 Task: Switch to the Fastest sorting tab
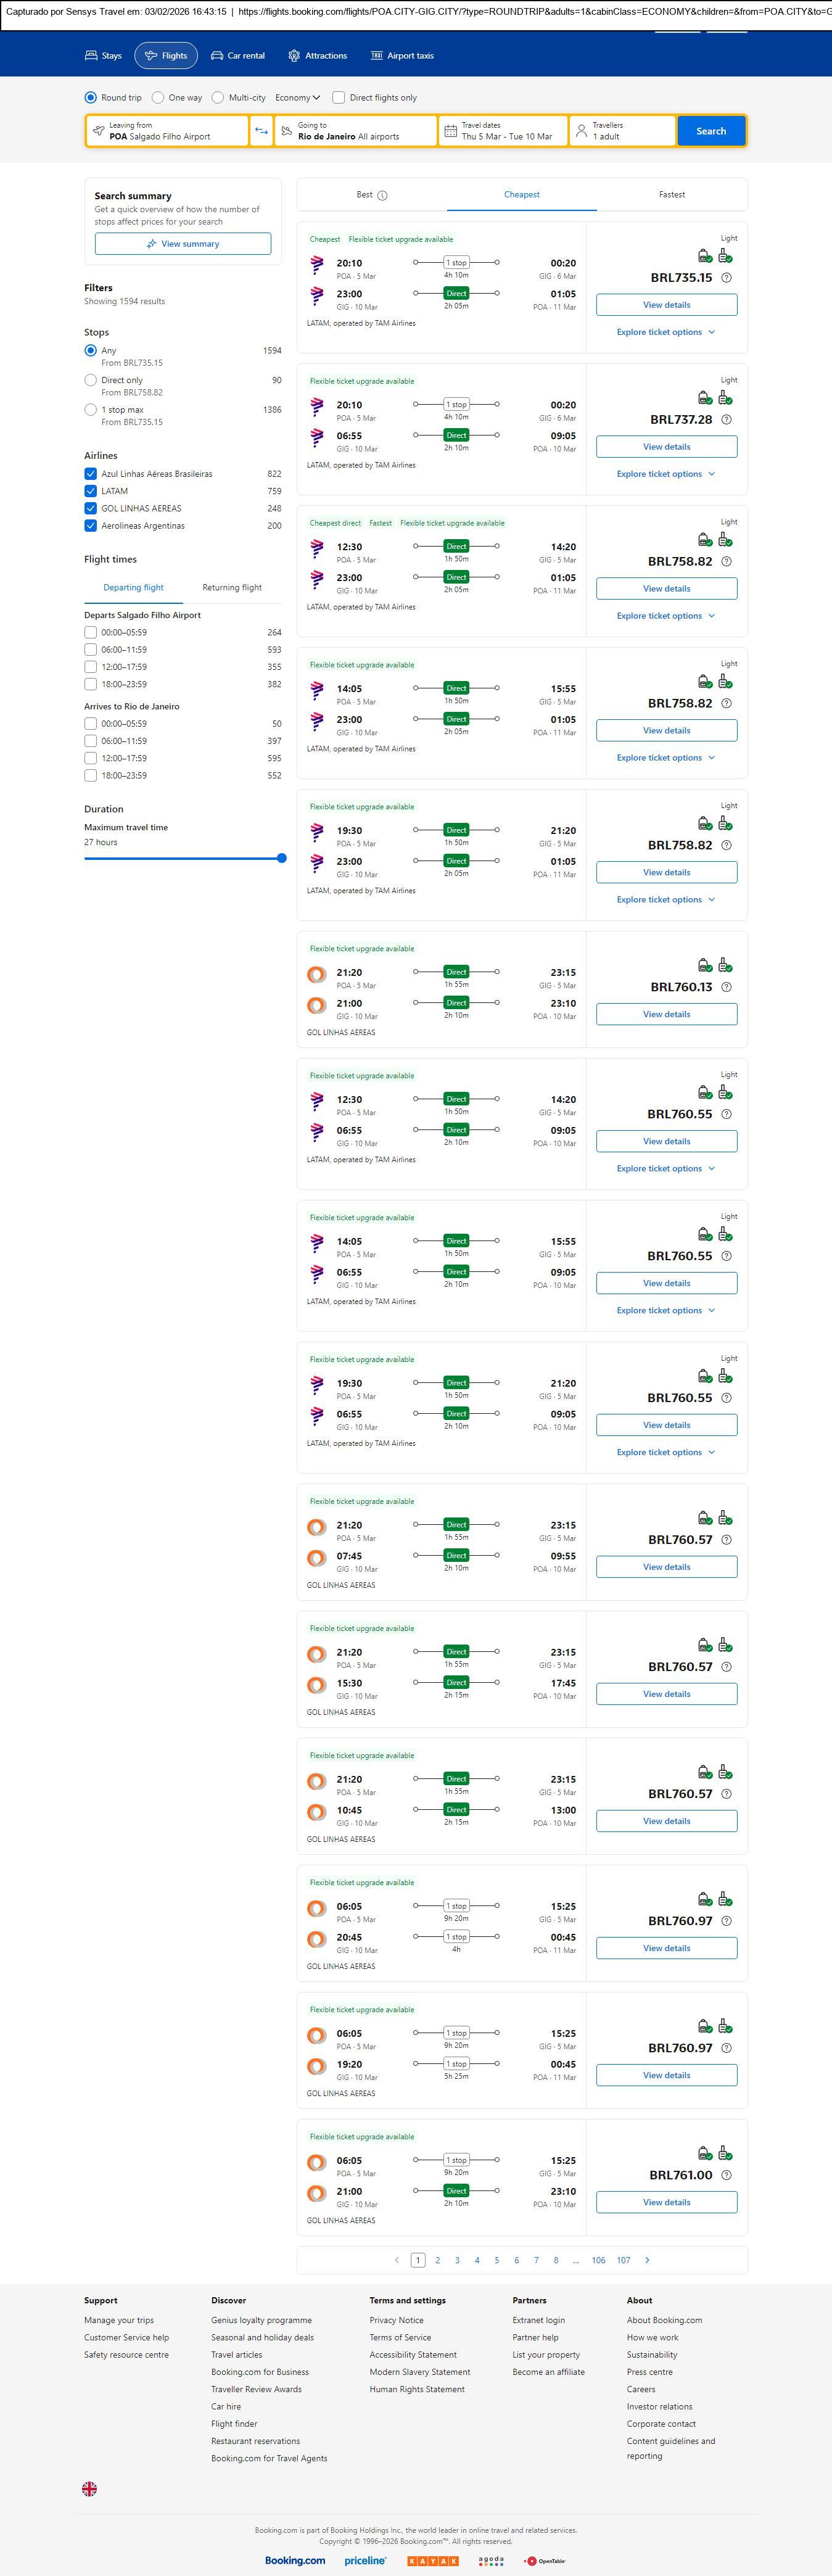tap(672, 195)
